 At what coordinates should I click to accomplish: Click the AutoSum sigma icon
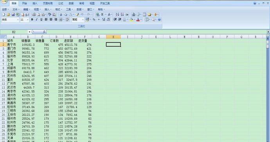[x=102, y=14]
